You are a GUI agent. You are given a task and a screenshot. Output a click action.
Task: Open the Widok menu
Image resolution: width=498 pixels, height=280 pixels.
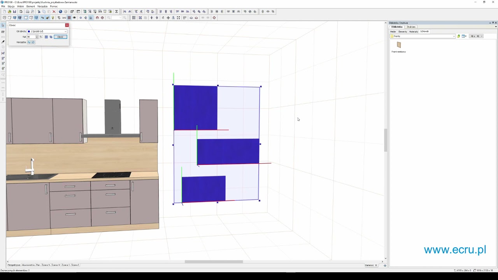tap(20, 7)
